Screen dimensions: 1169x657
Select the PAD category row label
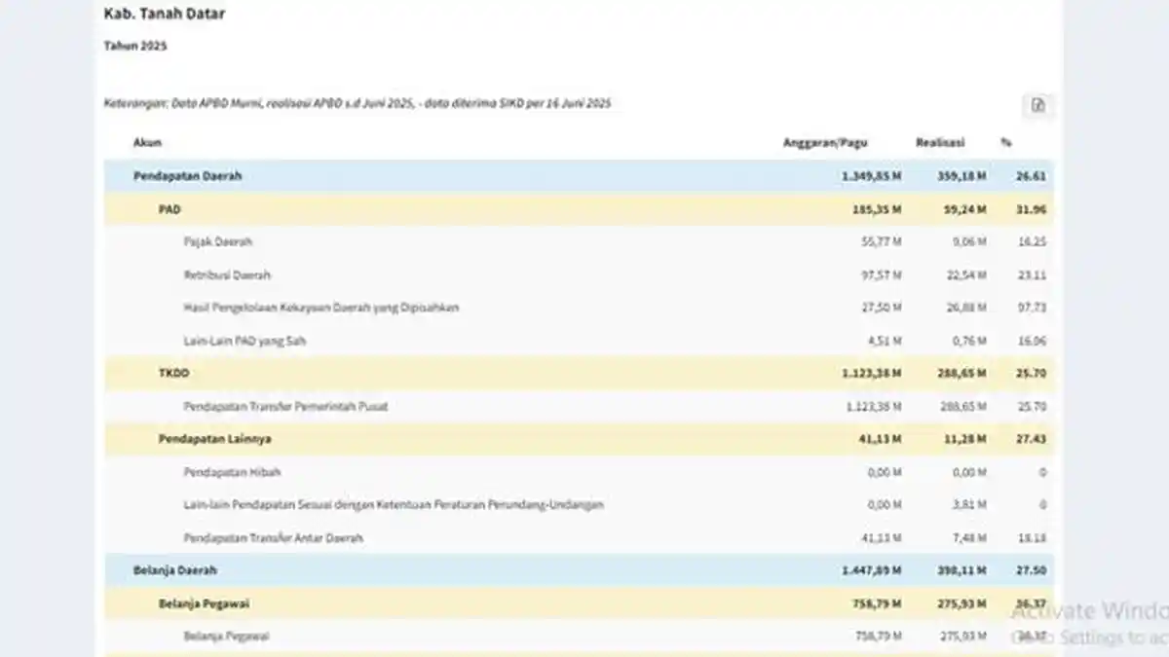pos(170,209)
